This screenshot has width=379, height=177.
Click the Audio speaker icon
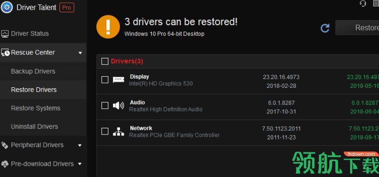tap(118, 106)
